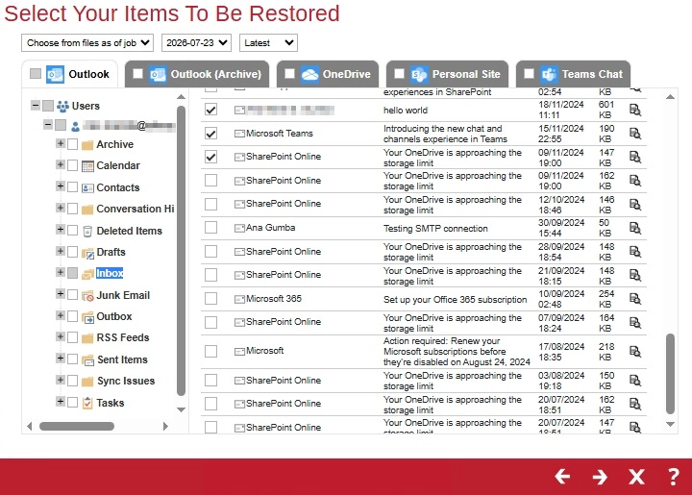Image resolution: width=692 pixels, height=495 pixels.
Task: Click email list scroll down arrow
Action: [x=670, y=424]
